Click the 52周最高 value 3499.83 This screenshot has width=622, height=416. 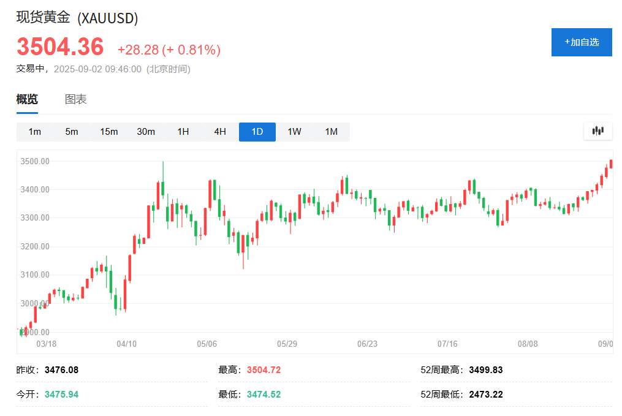point(486,370)
